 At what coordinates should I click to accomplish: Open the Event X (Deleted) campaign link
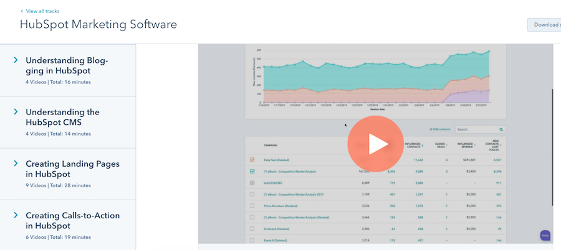coord(275,240)
